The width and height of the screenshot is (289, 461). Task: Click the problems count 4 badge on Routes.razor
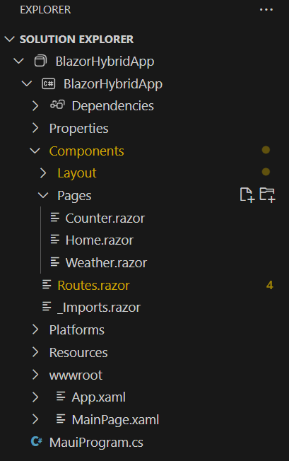pos(270,285)
